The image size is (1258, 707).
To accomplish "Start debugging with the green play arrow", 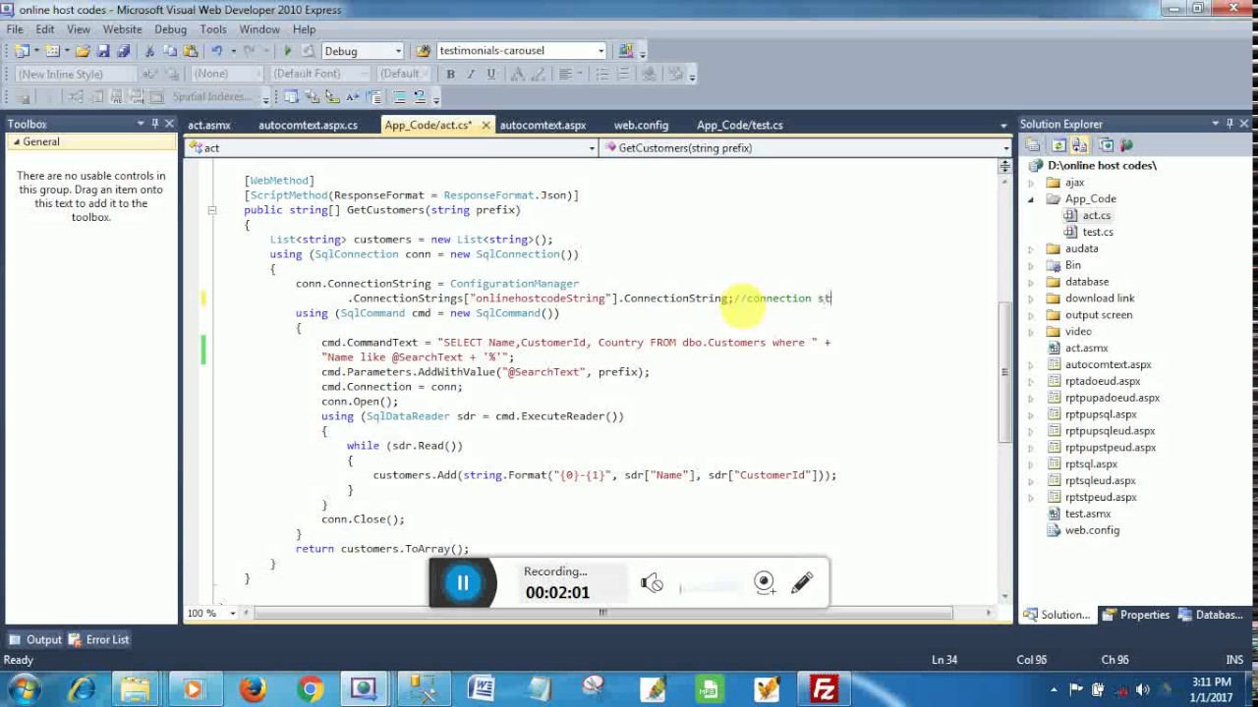I will tap(287, 51).
